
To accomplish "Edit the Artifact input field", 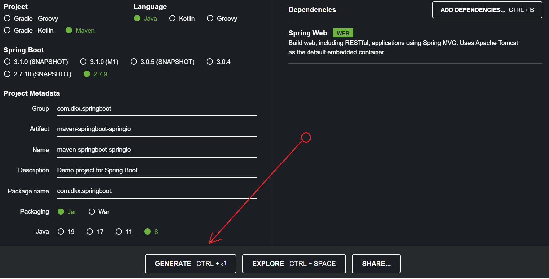I will (157, 129).
